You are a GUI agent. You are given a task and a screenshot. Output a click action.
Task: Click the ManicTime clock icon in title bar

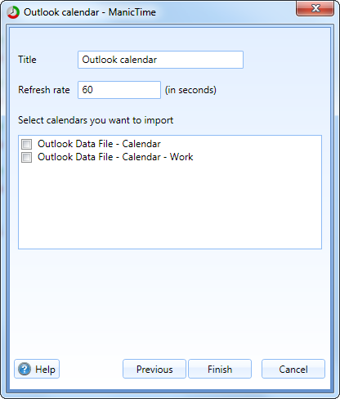point(13,12)
